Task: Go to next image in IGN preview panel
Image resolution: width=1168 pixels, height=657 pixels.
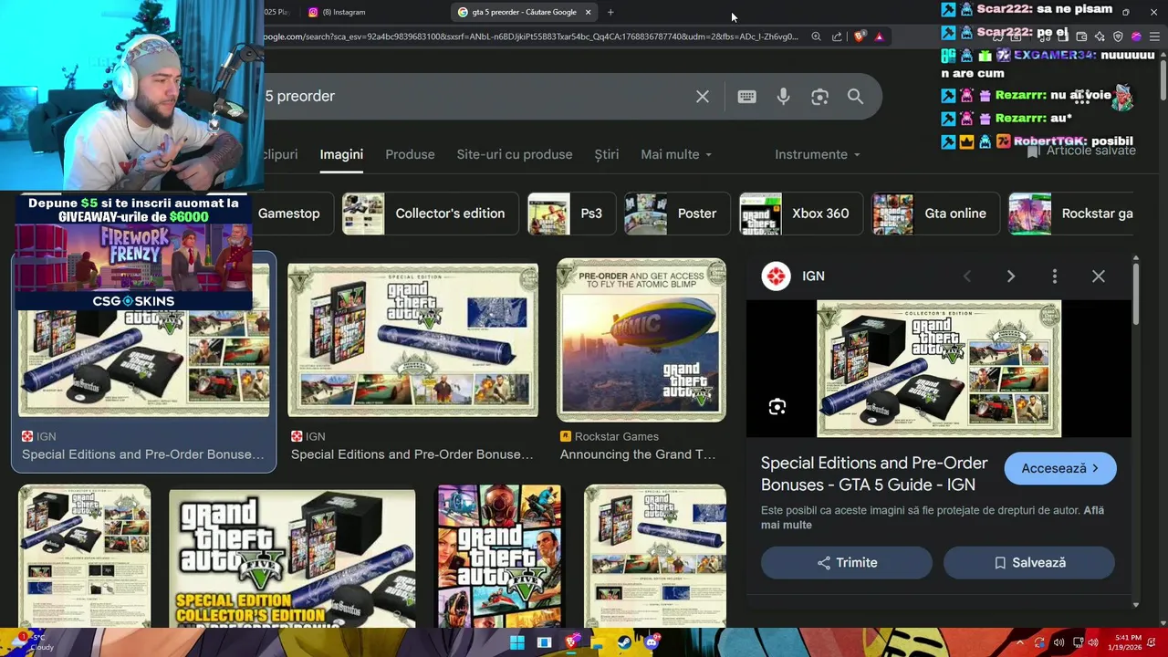Action: coord(1010,276)
